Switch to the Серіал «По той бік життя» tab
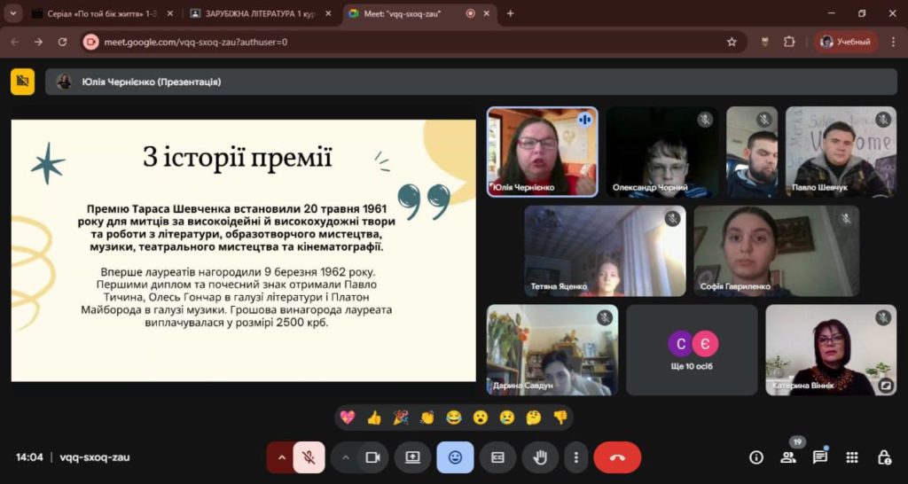 click(99, 13)
